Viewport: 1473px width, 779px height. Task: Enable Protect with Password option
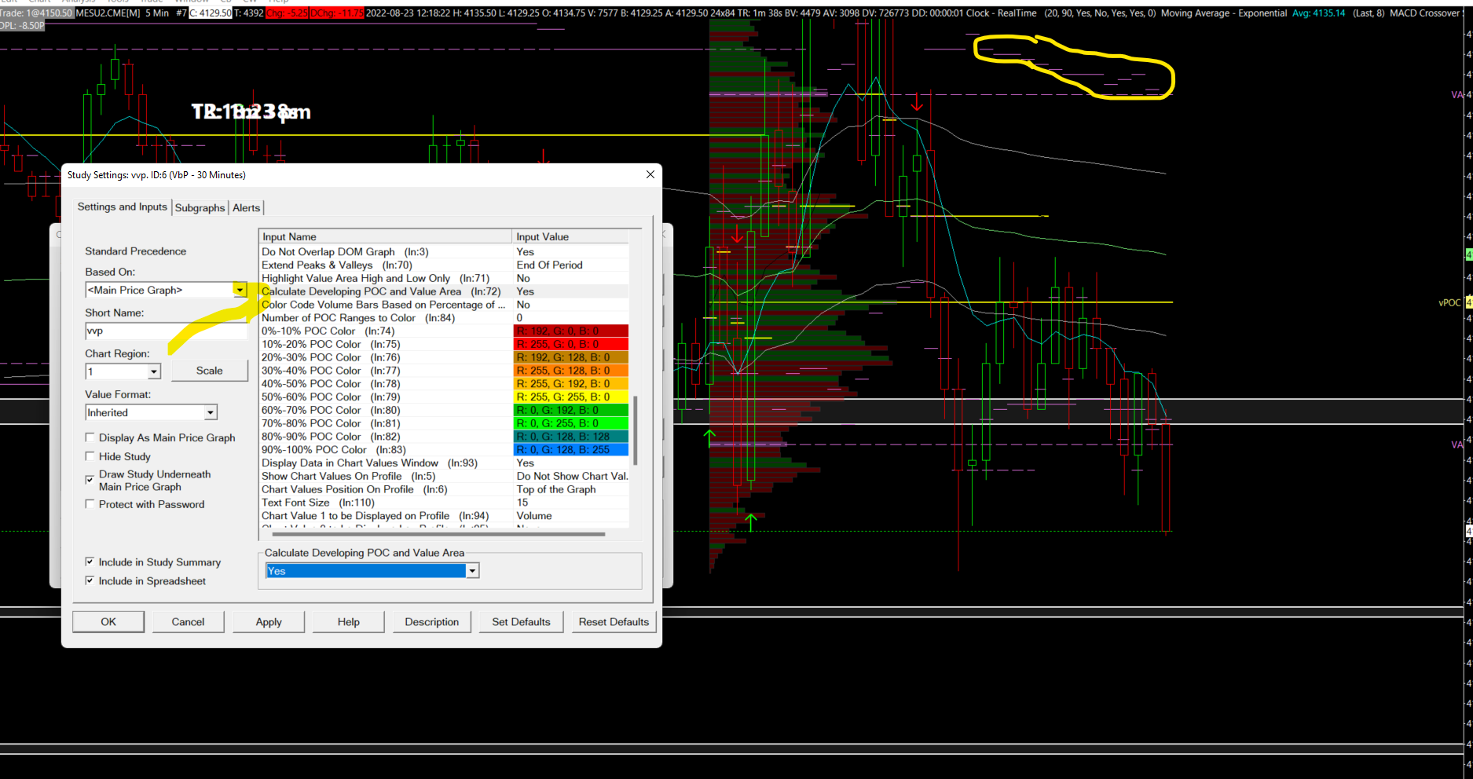coord(90,504)
